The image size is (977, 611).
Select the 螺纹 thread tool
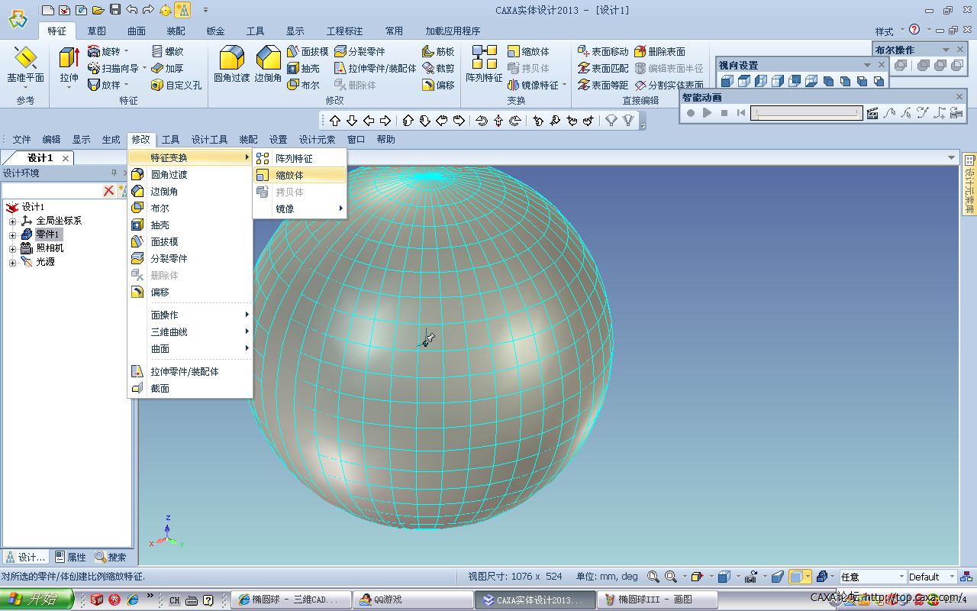tap(166, 51)
